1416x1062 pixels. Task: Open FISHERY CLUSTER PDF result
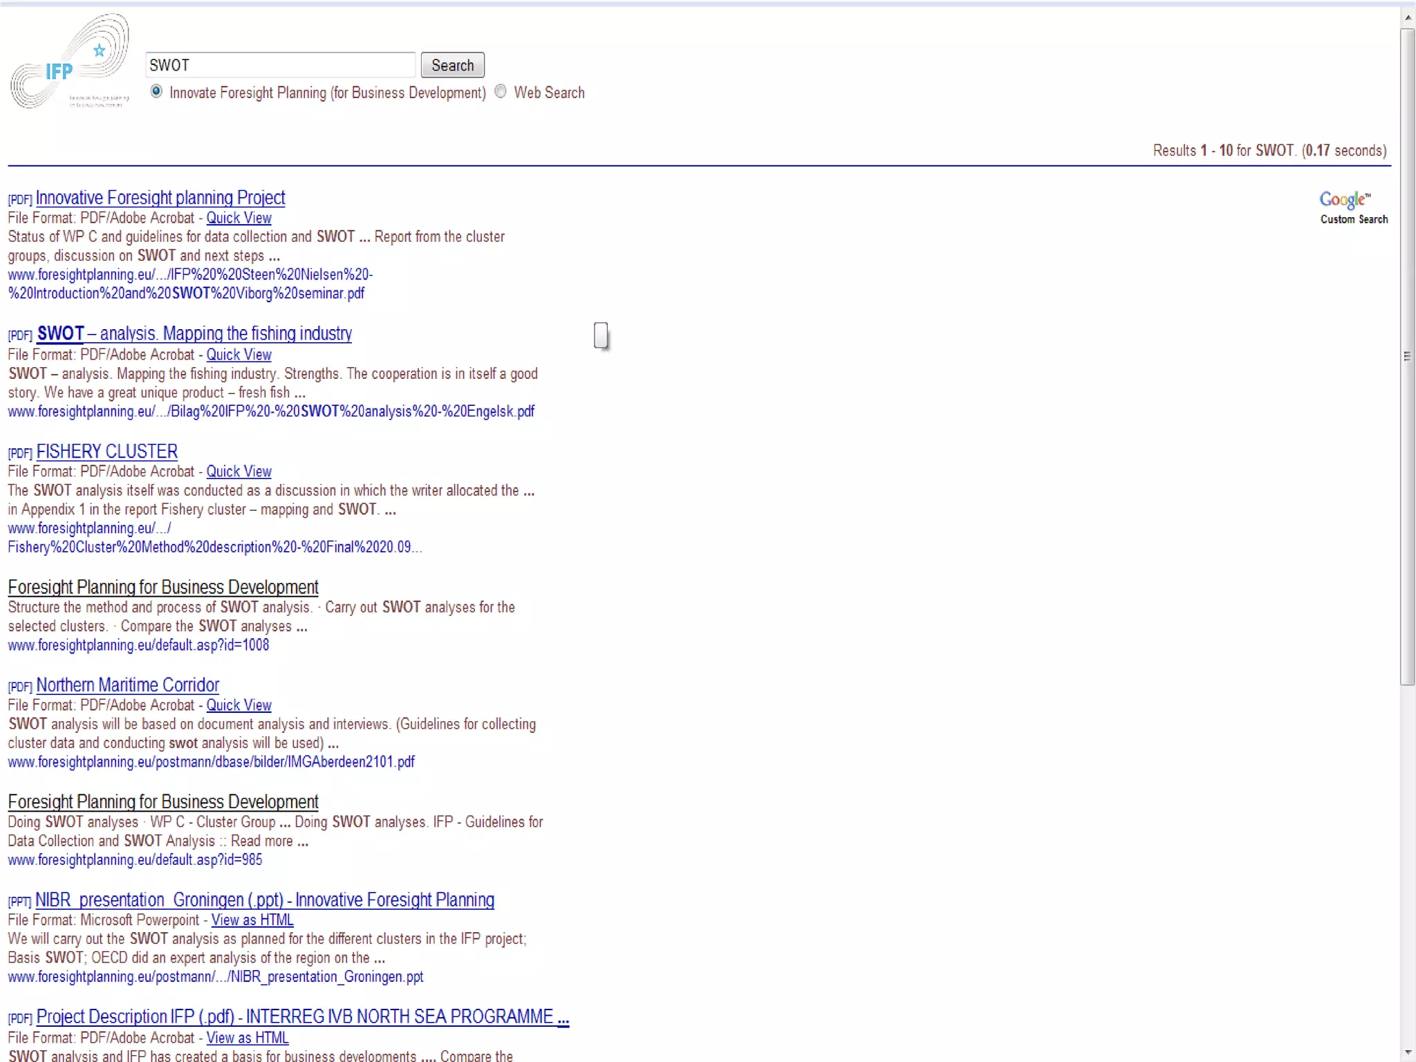tap(106, 451)
